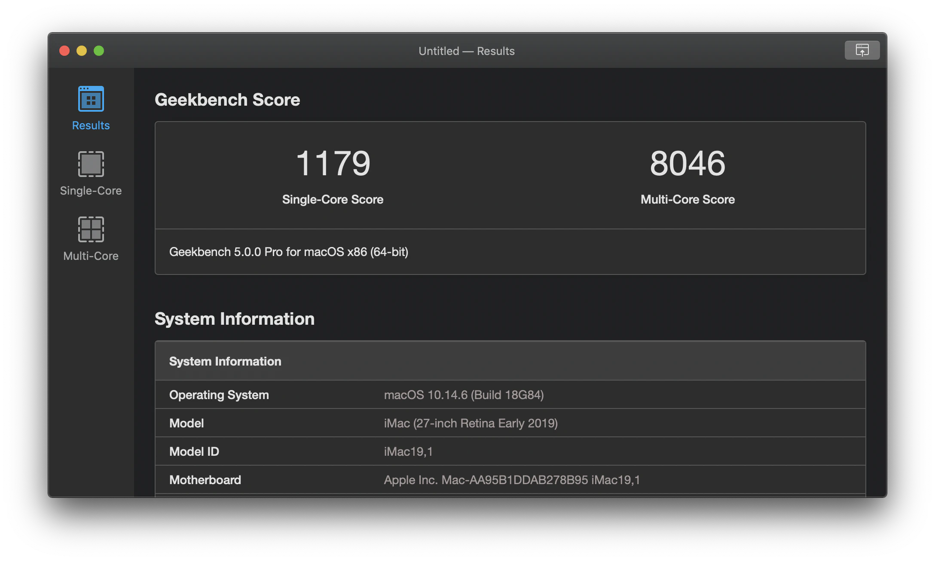Click the green fullscreen window button
This screenshot has width=935, height=561.
pos(99,51)
